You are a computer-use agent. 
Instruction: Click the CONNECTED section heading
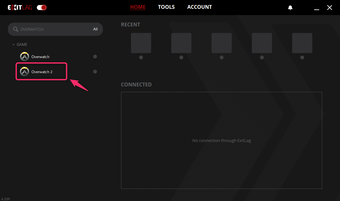[x=136, y=84]
